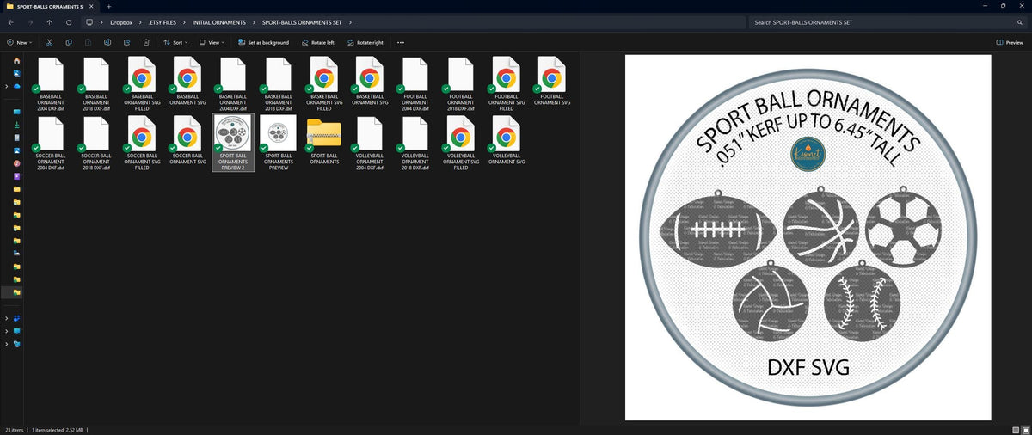The width and height of the screenshot is (1032, 435).
Task: Go up one folder level
Action: pyautogui.click(x=49, y=22)
